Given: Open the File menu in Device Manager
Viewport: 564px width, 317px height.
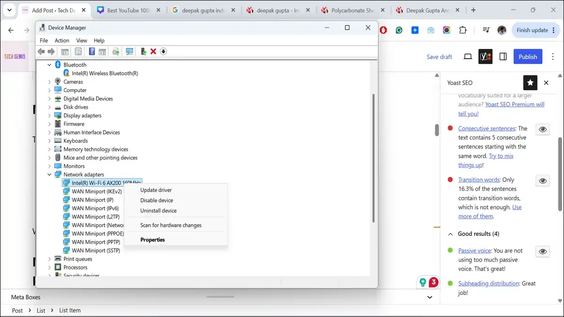Looking at the screenshot, I should [44, 41].
